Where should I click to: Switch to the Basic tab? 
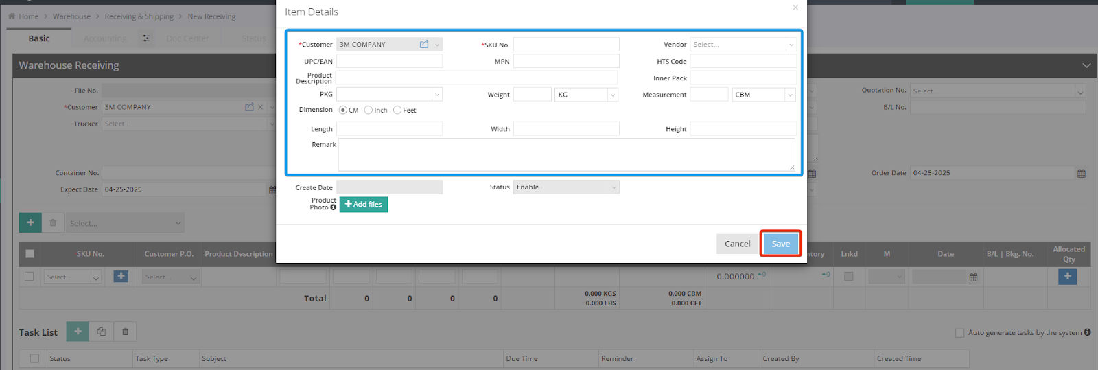click(x=39, y=38)
